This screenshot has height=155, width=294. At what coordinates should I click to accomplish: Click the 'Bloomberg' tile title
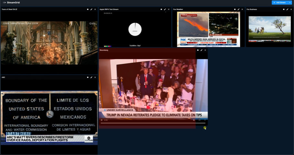click(x=104, y=50)
